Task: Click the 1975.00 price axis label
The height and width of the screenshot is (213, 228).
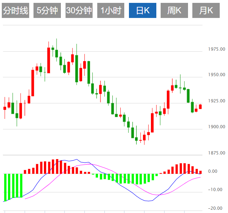Action: click(216, 49)
